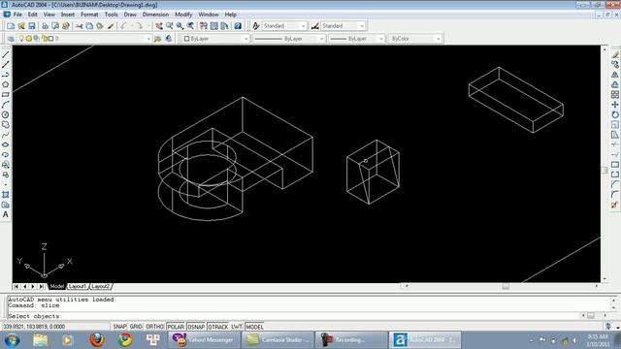The height and width of the screenshot is (349, 621).
Task: Open the Modify menu
Action: click(183, 15)
